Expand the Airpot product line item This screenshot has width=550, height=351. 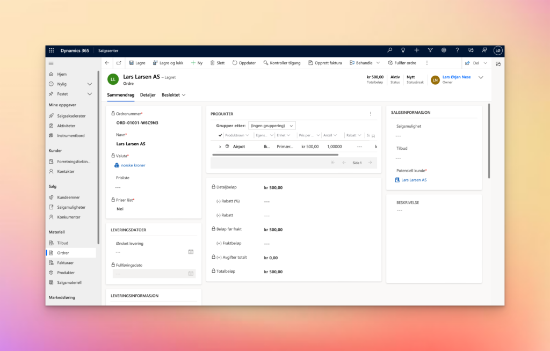[220, 146]
